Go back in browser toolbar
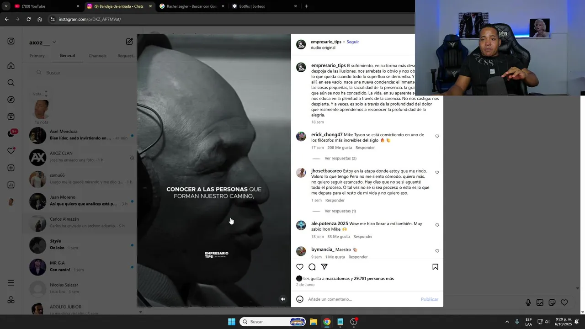Screen dimensions: 585x329 [6, 19]
